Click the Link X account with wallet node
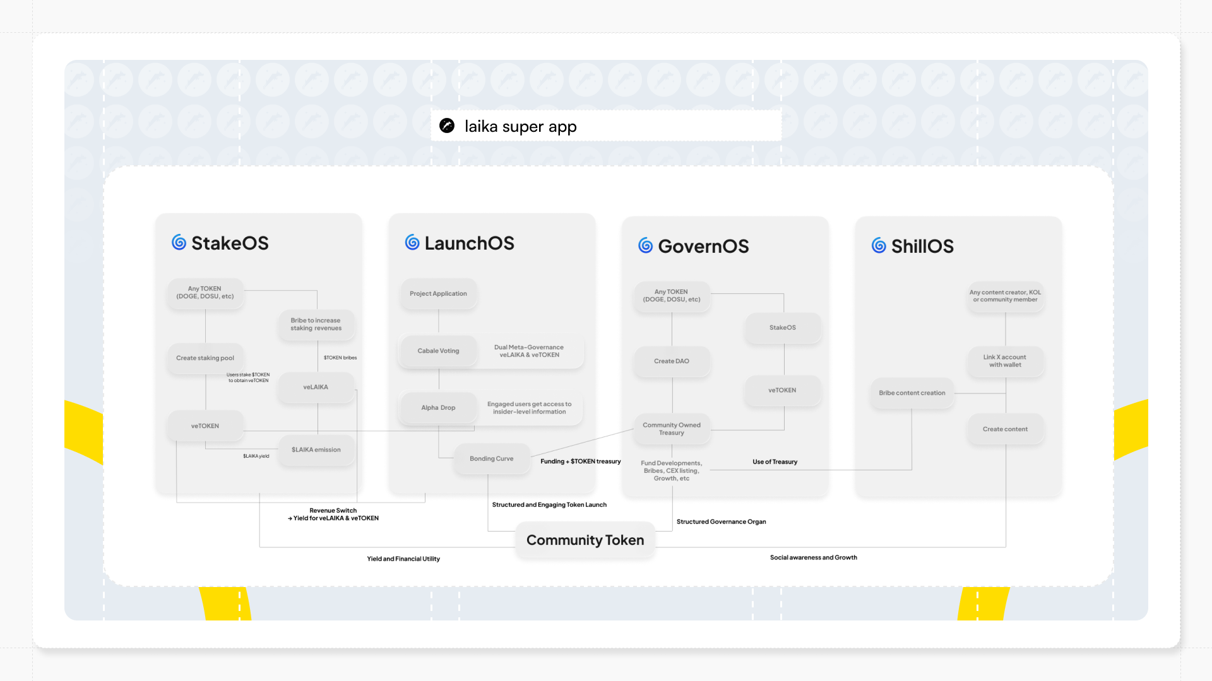1212x681 pixels. pyautogui.click(x=1005, y=361)
